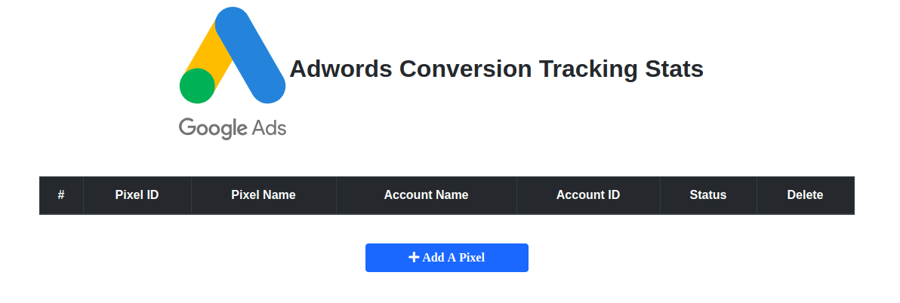Select the Pixel ID column header
The height and width of the screenshot is (303, 900).
coord(137,194)
